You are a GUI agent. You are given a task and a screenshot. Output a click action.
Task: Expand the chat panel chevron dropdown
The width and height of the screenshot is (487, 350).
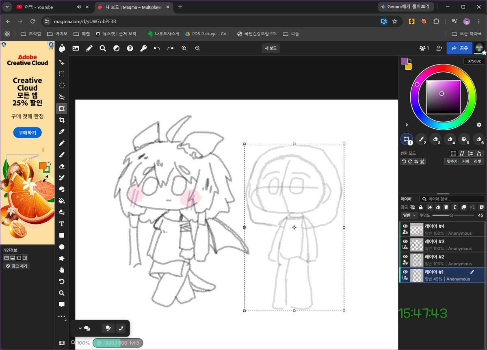80,328
